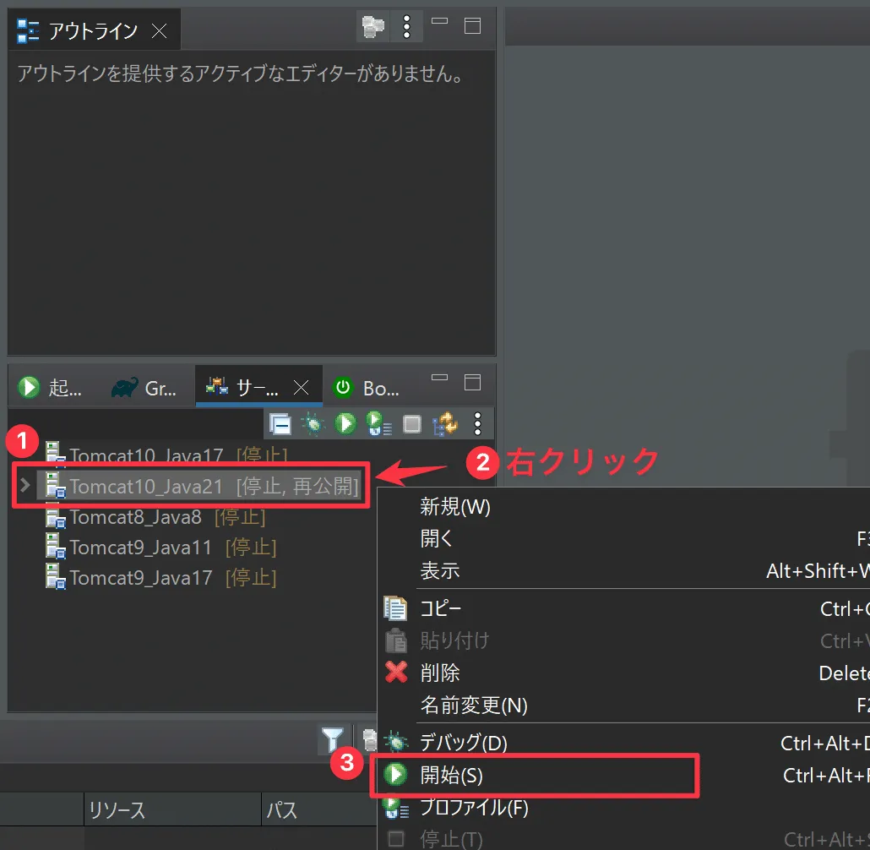Choose 表示 from the context menu
870x850 pixels.
[x=623, y=570]
